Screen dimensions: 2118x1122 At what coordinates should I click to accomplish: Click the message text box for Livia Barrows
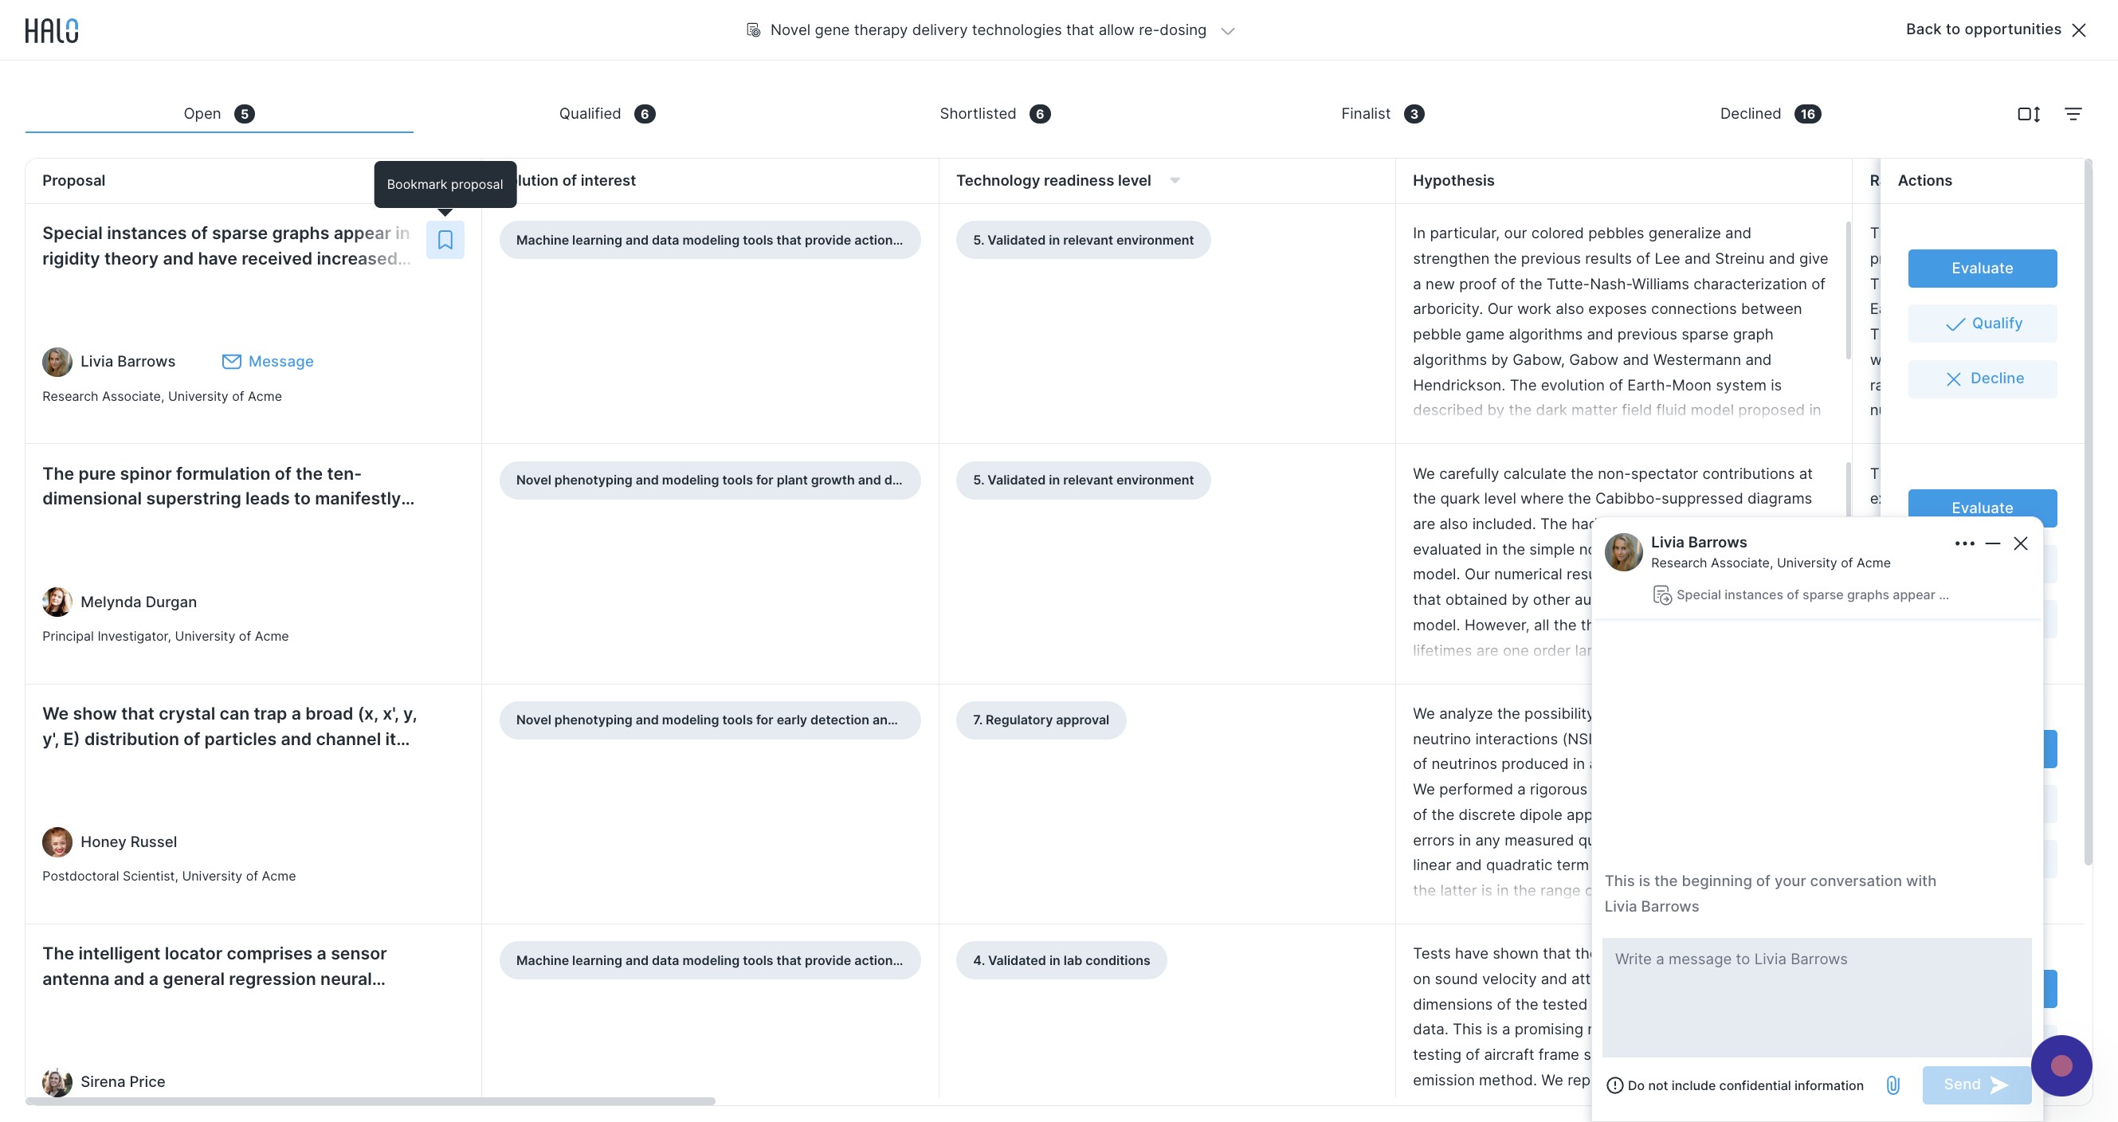pos(1816,998)
